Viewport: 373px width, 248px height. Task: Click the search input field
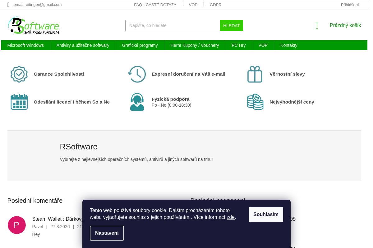(173, 25)
